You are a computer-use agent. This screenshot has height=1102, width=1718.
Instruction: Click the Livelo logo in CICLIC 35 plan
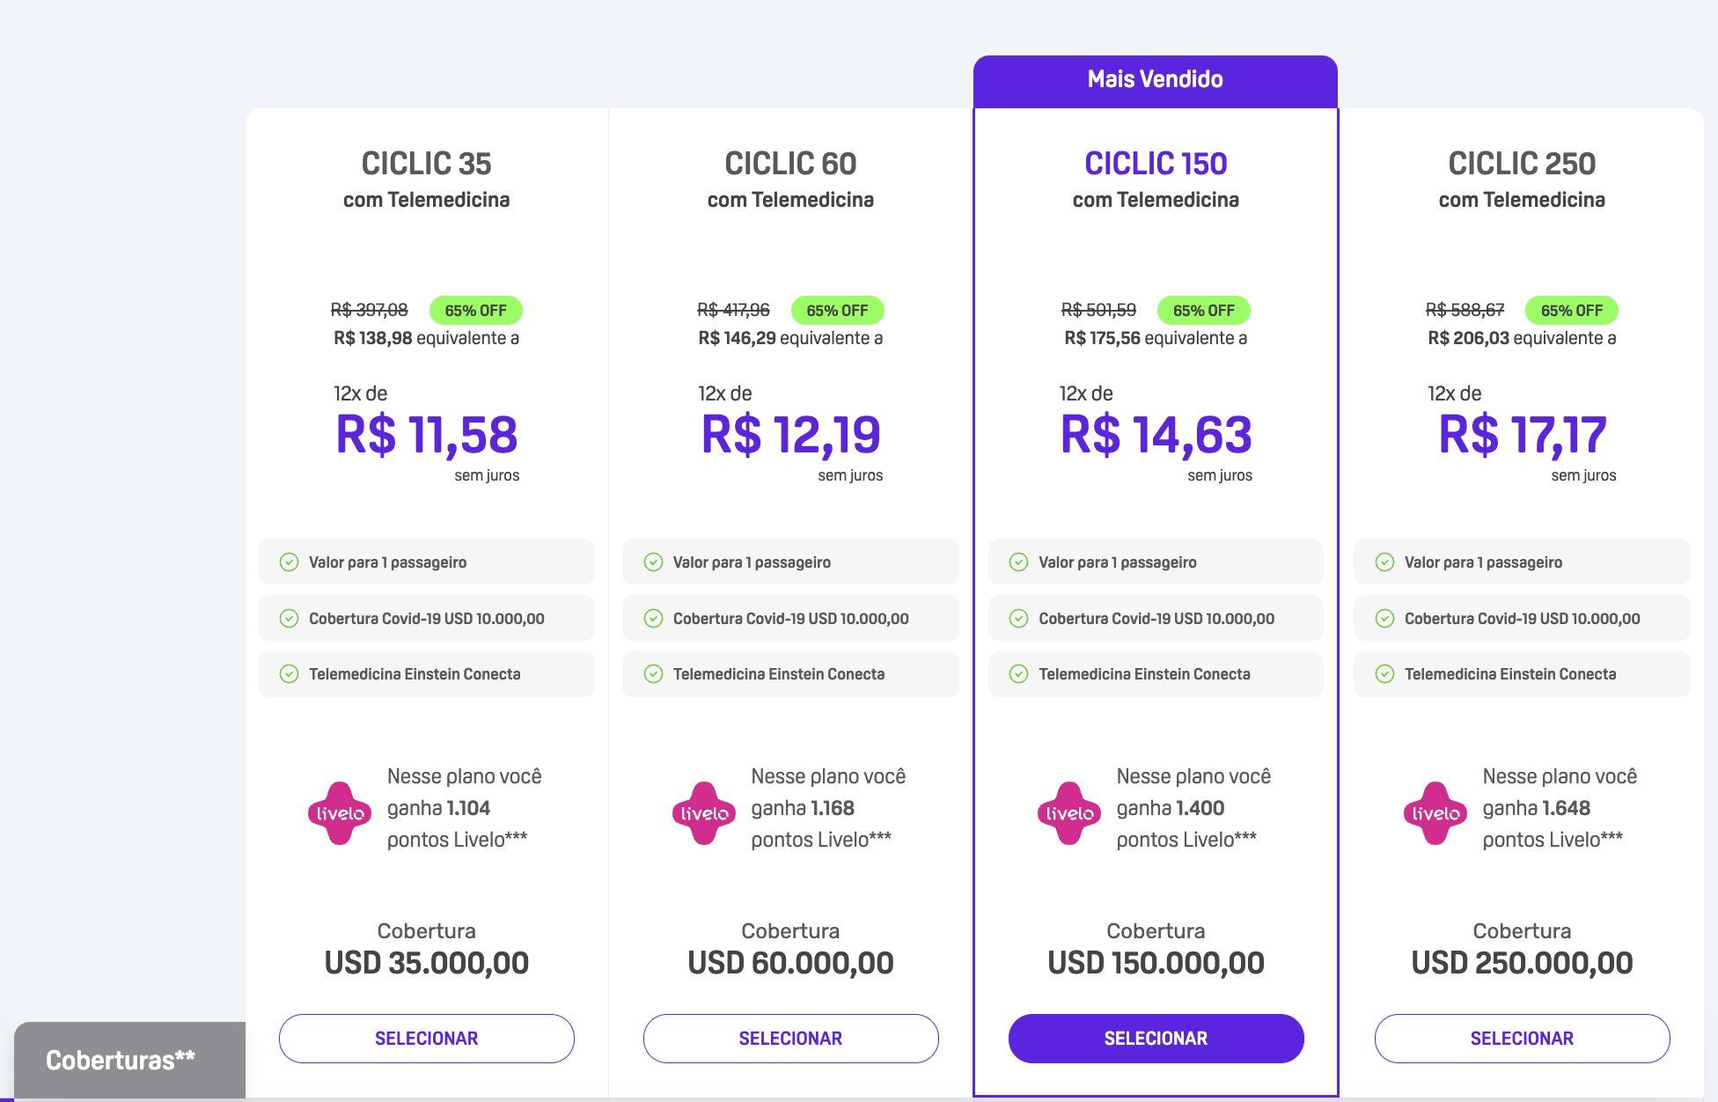[340, 813]
